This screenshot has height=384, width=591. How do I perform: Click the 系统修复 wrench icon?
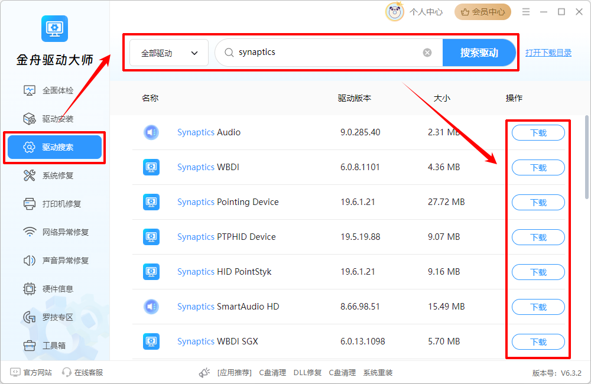tap(30, 175)
